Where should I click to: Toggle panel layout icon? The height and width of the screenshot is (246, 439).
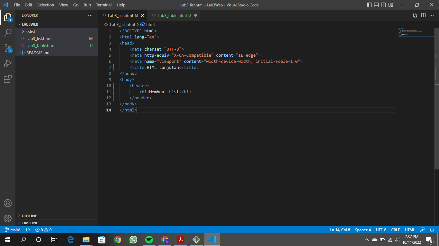point(376,5)
